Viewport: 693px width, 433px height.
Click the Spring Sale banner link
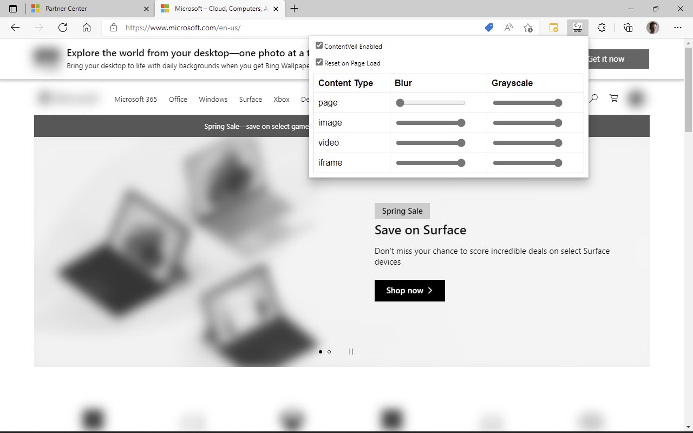tap(256, 126)
